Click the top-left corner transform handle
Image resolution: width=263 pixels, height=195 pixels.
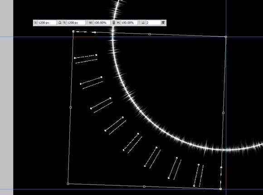(x=73, y=31)
